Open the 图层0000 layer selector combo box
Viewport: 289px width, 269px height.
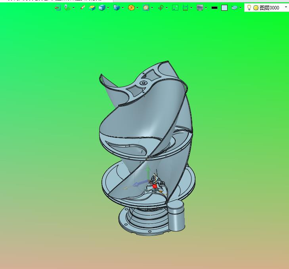pyautogui.click(x=267, y=8)
